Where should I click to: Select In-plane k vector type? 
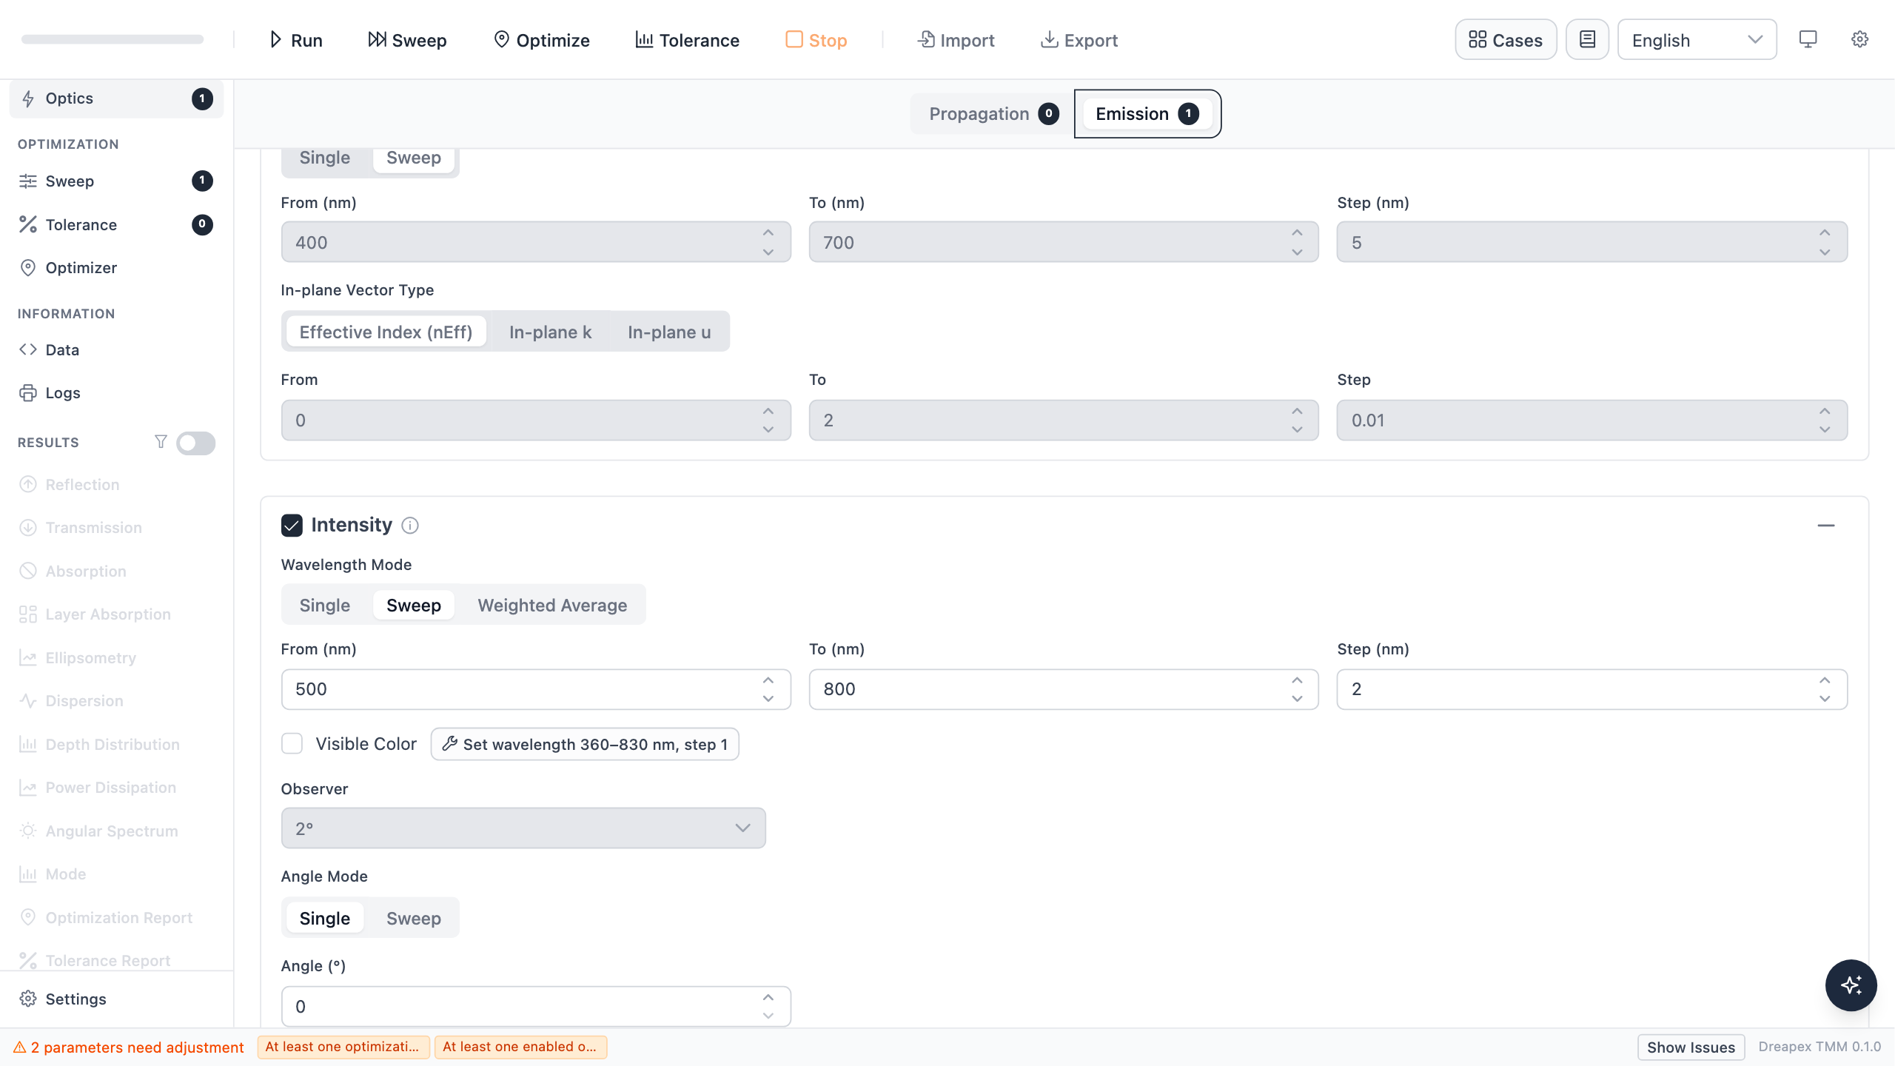(x=550, y=332)
